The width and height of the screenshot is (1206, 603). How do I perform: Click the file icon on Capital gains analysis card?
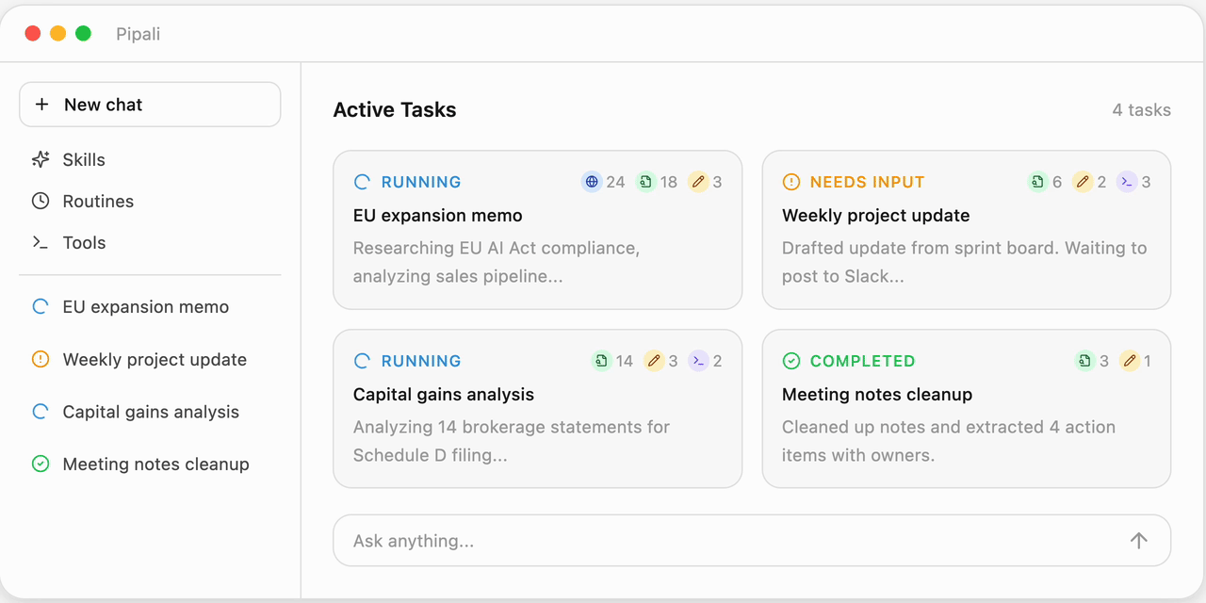601,361
